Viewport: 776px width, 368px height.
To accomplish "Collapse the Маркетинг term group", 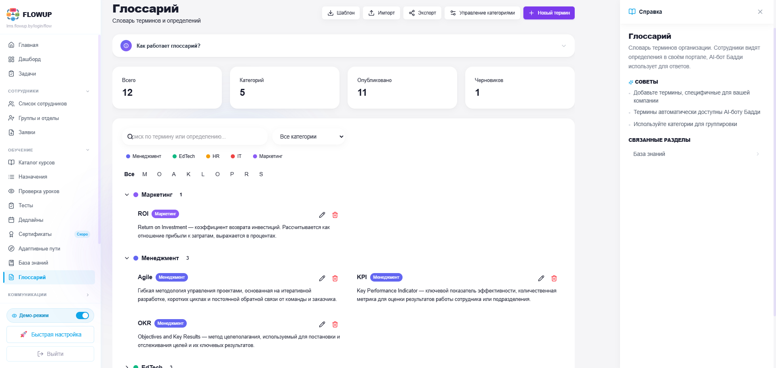I will click(127, 195).
